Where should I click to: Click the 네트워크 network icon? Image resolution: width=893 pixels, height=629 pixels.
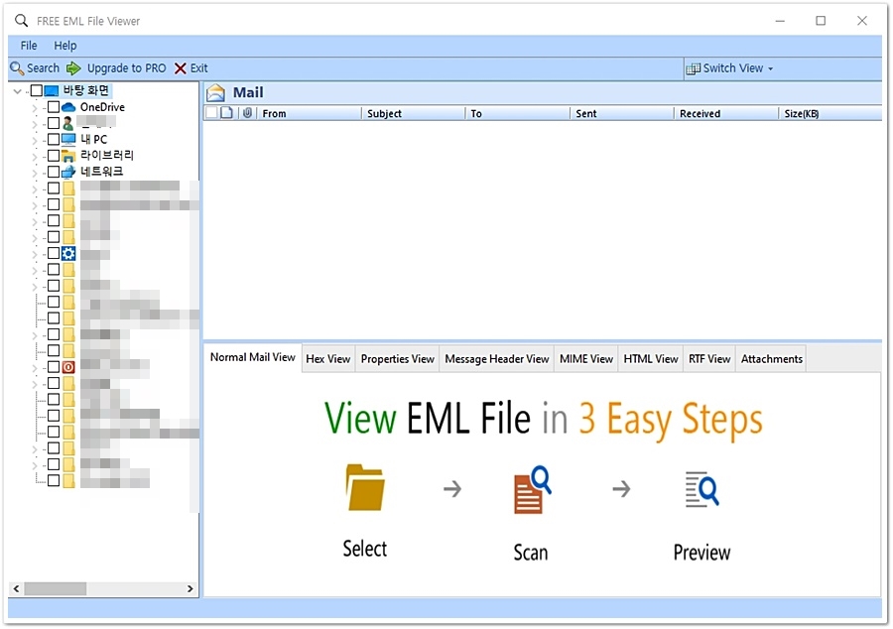click(x=68, y=172)
